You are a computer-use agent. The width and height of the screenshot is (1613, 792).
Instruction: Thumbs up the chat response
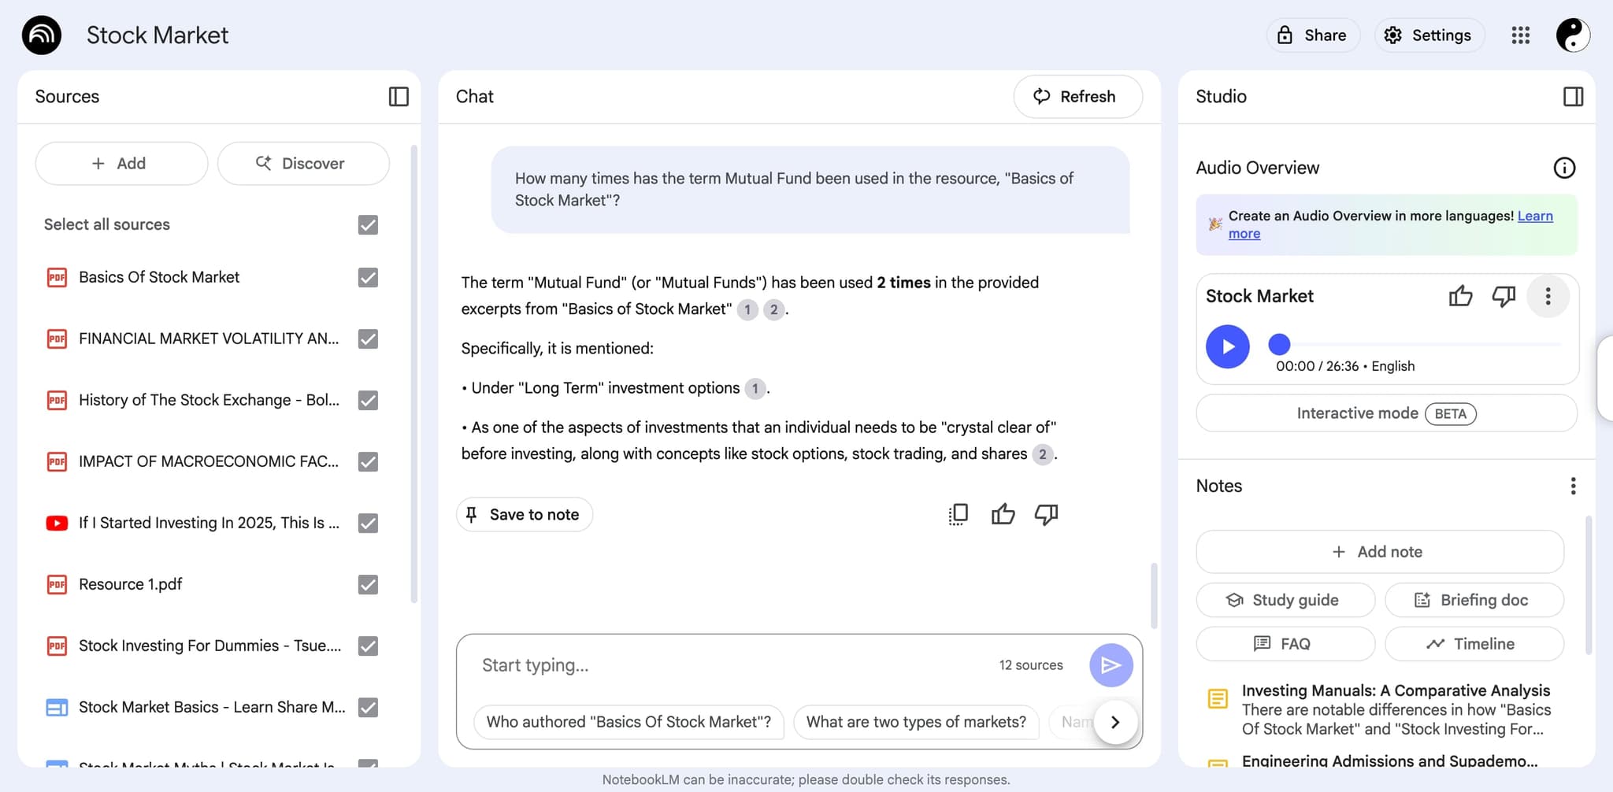(x=1003, y=515)
